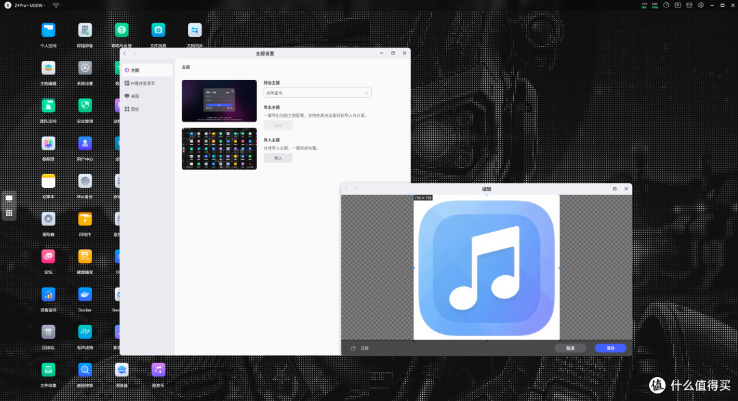
Task: Click the disabled 导出 export button
Action: tap(277, 125)
